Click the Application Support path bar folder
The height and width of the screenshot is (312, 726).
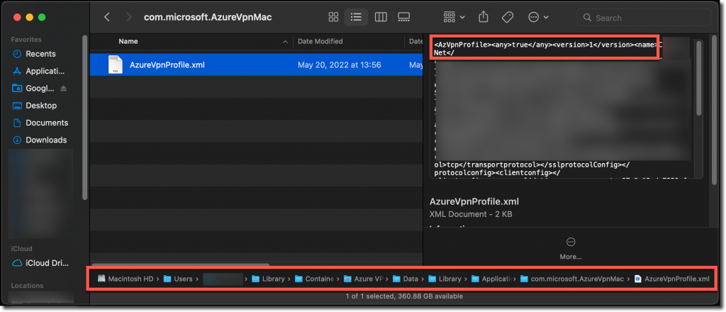click(491, 279)
